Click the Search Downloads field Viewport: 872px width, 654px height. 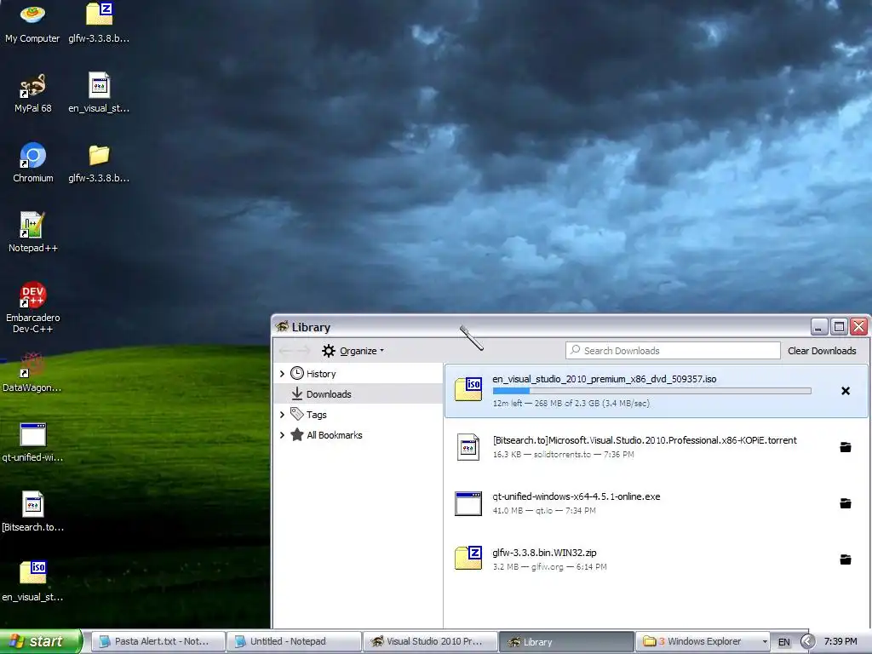[x=673, y=350]
